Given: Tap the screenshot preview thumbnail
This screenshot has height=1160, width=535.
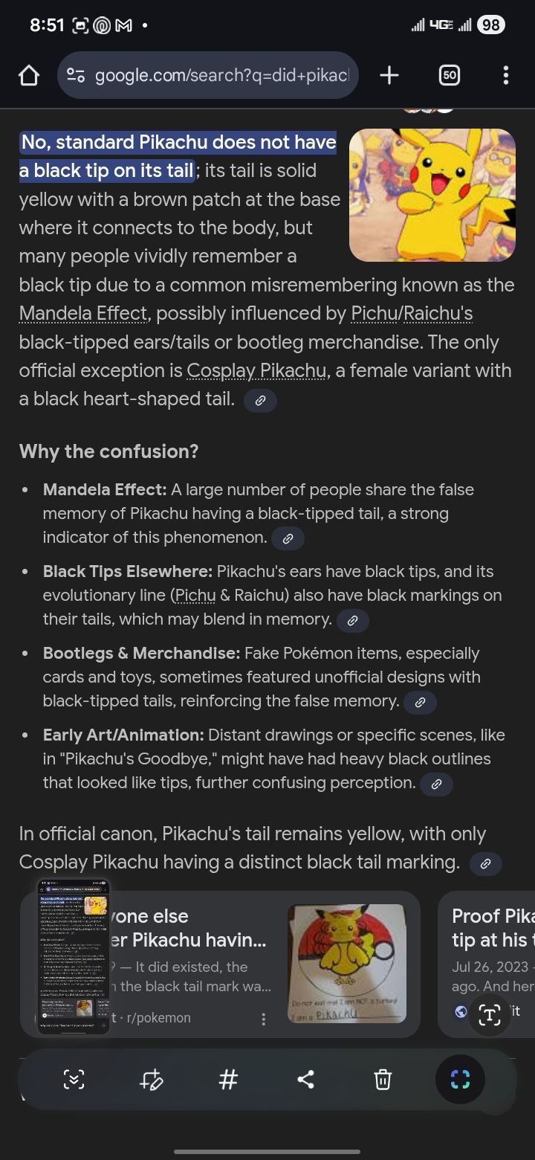Looking at the screenshot, I should pos(74,956).
